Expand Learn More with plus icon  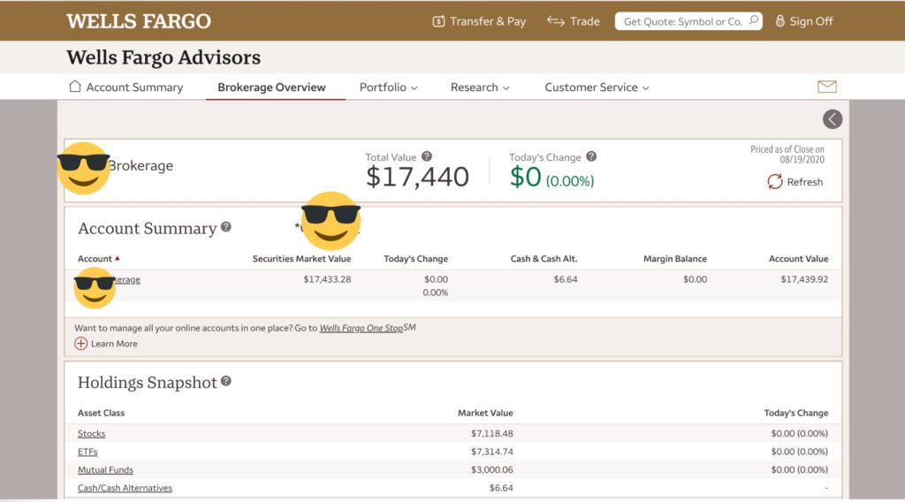coord(81,344)
